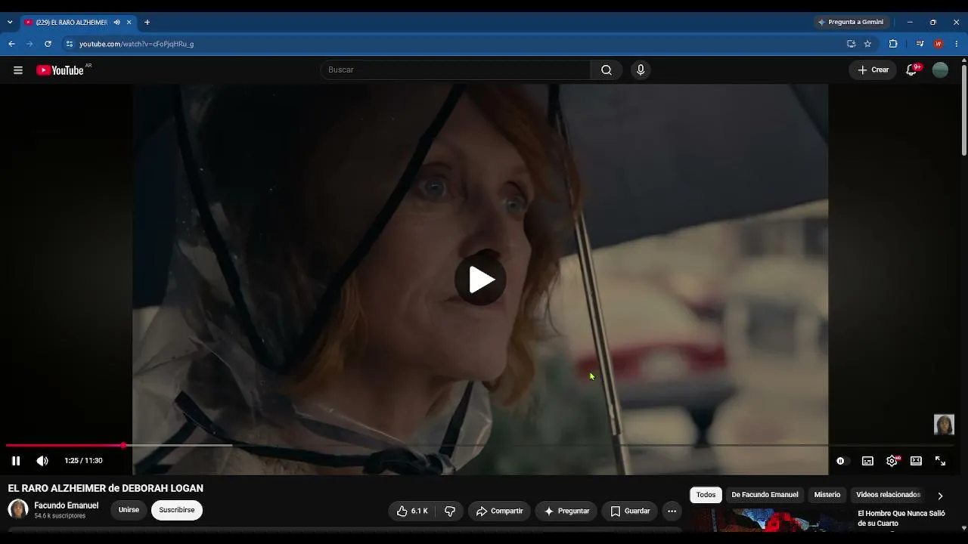Open a new browser tab
Image resolution: width=968 pixels, height=544 pixels.
[147, 23]
